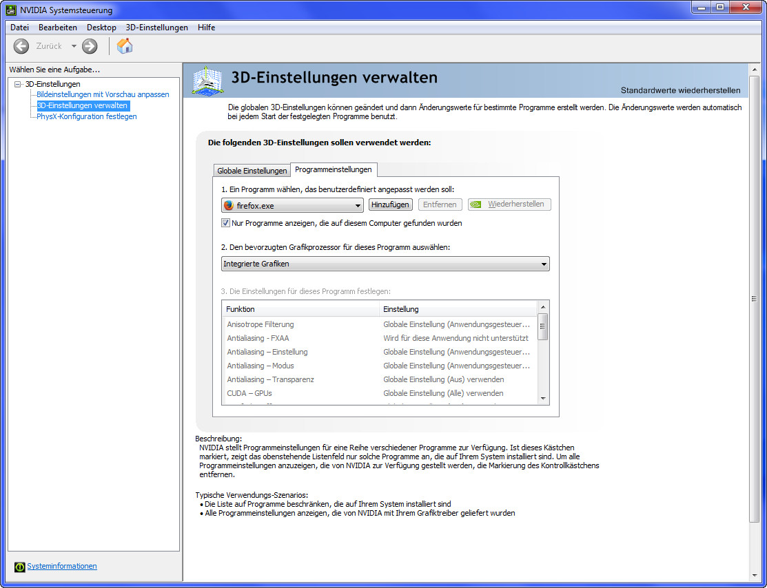This screenshot has height=588, width=767.
Task: Open 'PhysX-Konfiguration festlegen' task
Action: coord(87,116)
